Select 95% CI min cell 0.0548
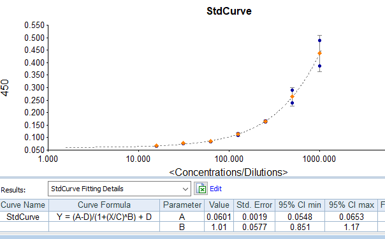Image resolution: width=385 pixels, height=239 pixels. (300, 217)
